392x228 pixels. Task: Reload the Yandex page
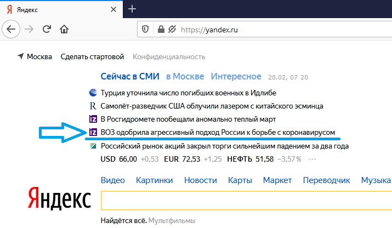click(x=47, y=29)
